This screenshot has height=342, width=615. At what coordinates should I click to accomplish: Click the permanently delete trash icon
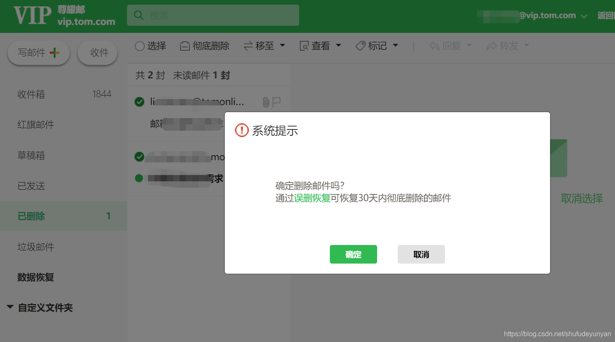click(185, 46)
